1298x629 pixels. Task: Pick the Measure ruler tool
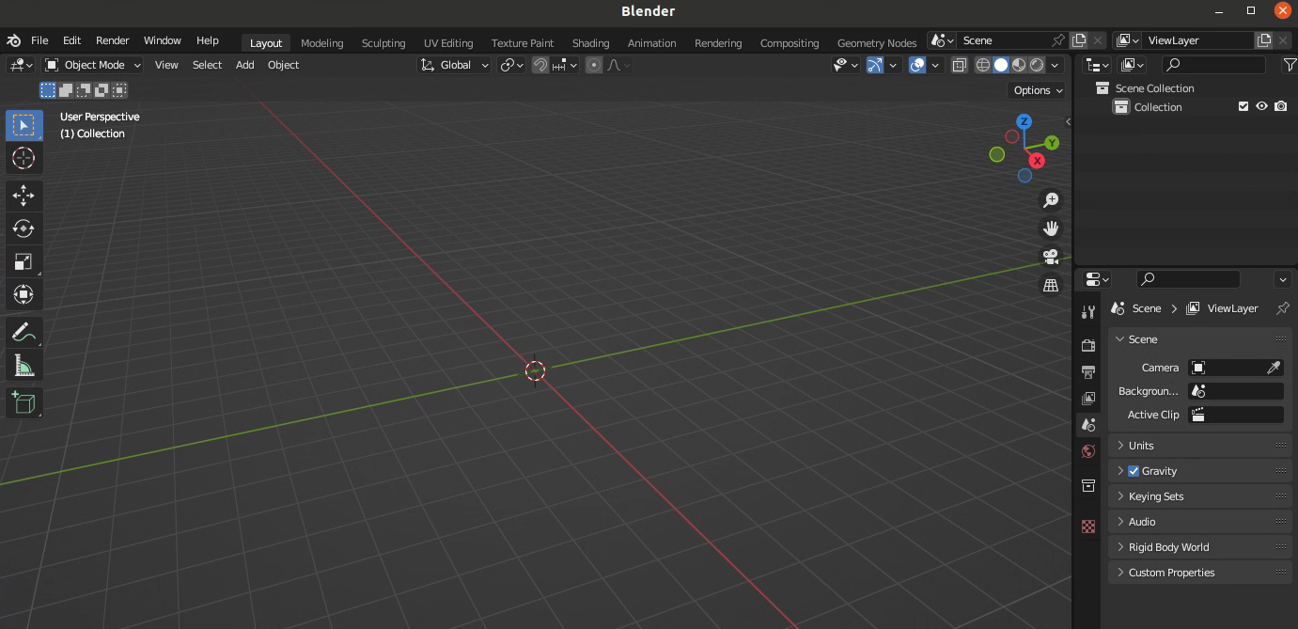click(23, 365)
